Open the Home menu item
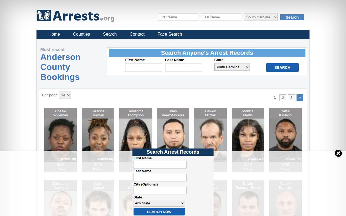This screenshot has width=346, height=216. (54, 34)
